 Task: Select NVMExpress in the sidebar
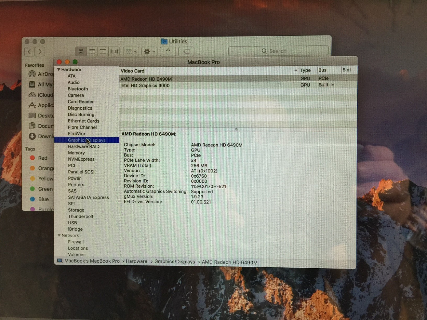(81, 159)
